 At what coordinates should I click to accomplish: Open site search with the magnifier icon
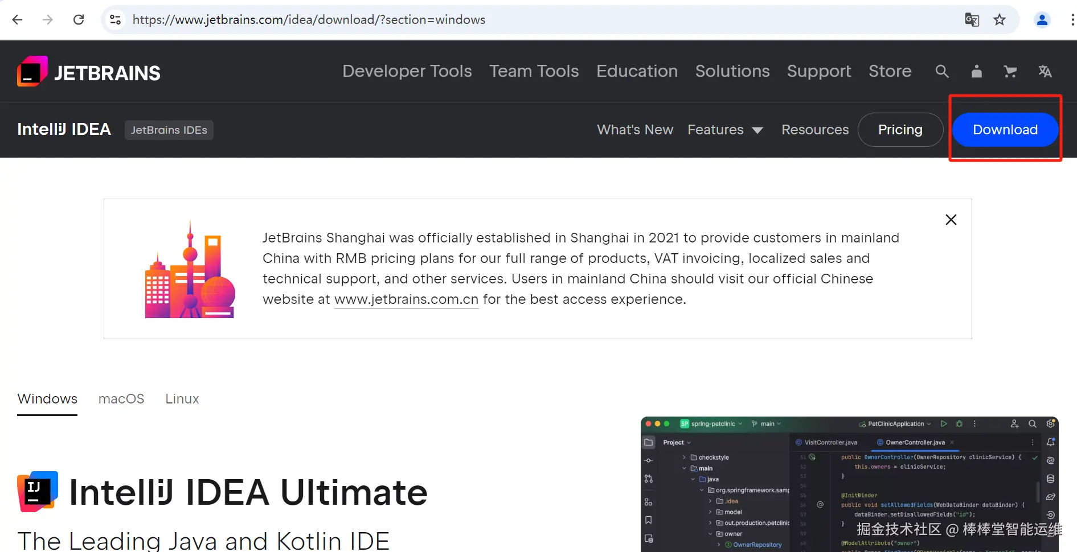(x=942, y=71)
